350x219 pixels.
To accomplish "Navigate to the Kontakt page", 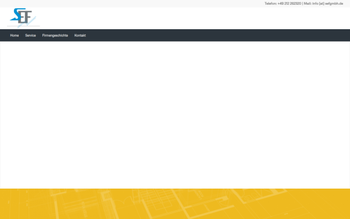I will pos(80,35).
